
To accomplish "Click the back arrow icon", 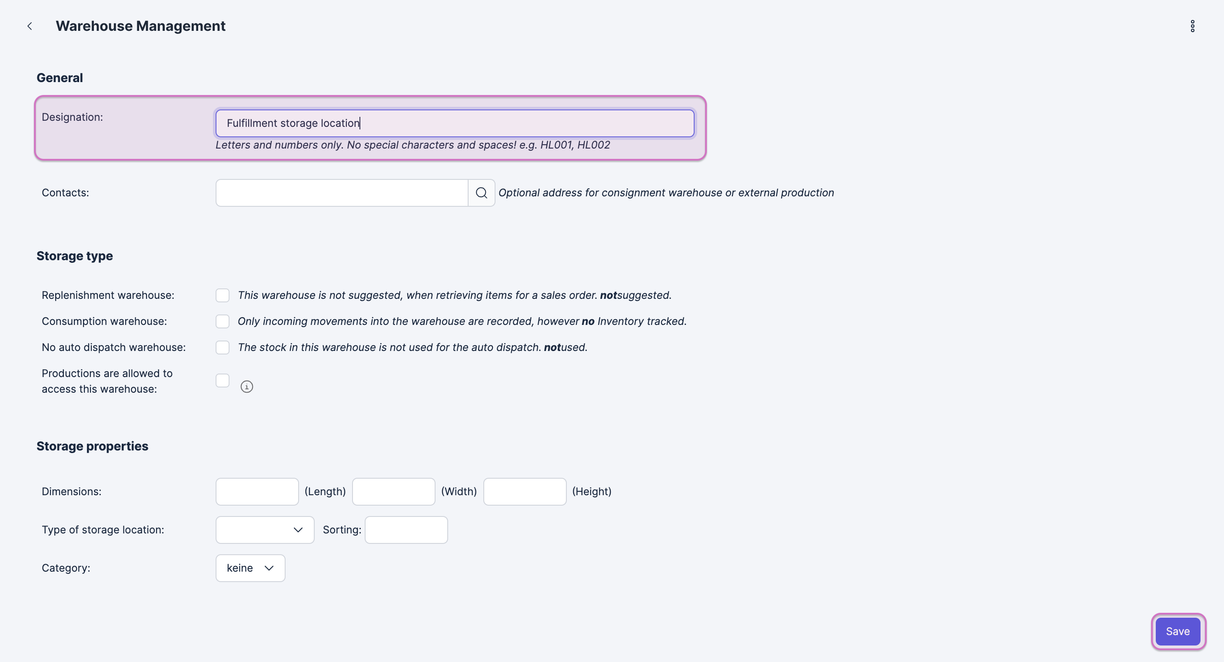I will (x=30, y=26).
